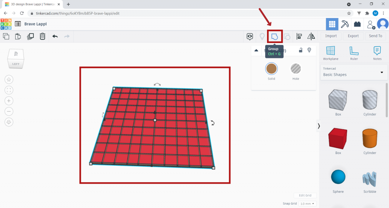Set shape to Solid
Viewport: 389px width, 208px height.
click(271, 69)
